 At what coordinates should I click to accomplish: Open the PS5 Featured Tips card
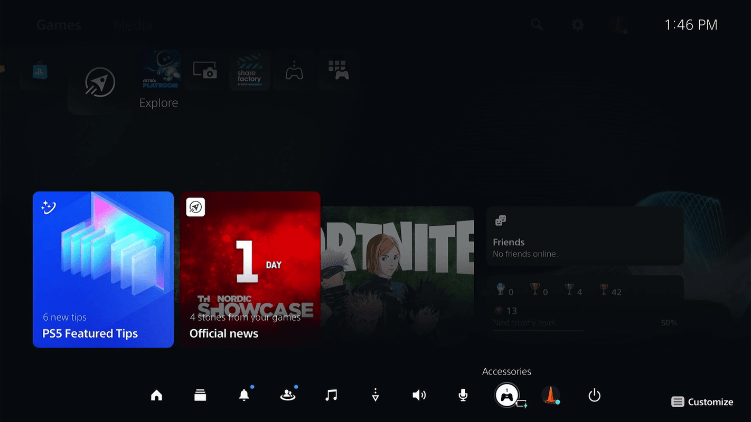click(103, 270)
